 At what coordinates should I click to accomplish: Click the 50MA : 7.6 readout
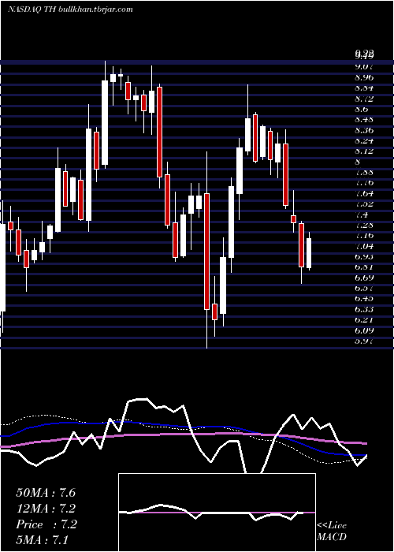tap(46, 493)
